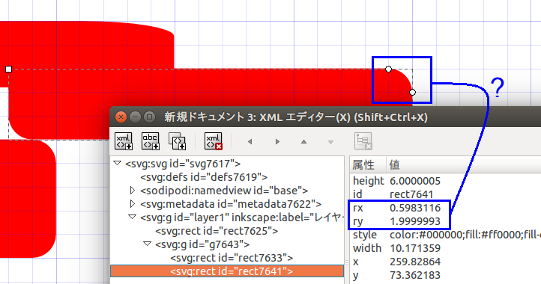This screenshot has width=541, height=284.
Task: Collapse the svg:g layer1 node
Action: coord(132,217)
